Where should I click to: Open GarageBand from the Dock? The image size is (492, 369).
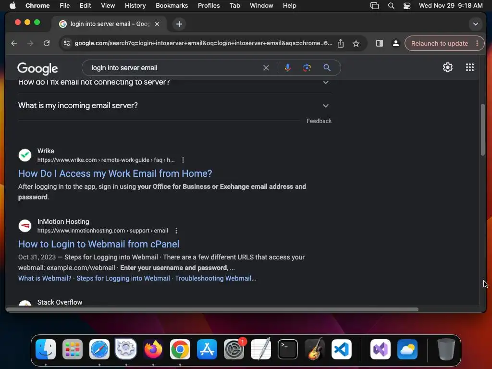click(x=315, y=349)
